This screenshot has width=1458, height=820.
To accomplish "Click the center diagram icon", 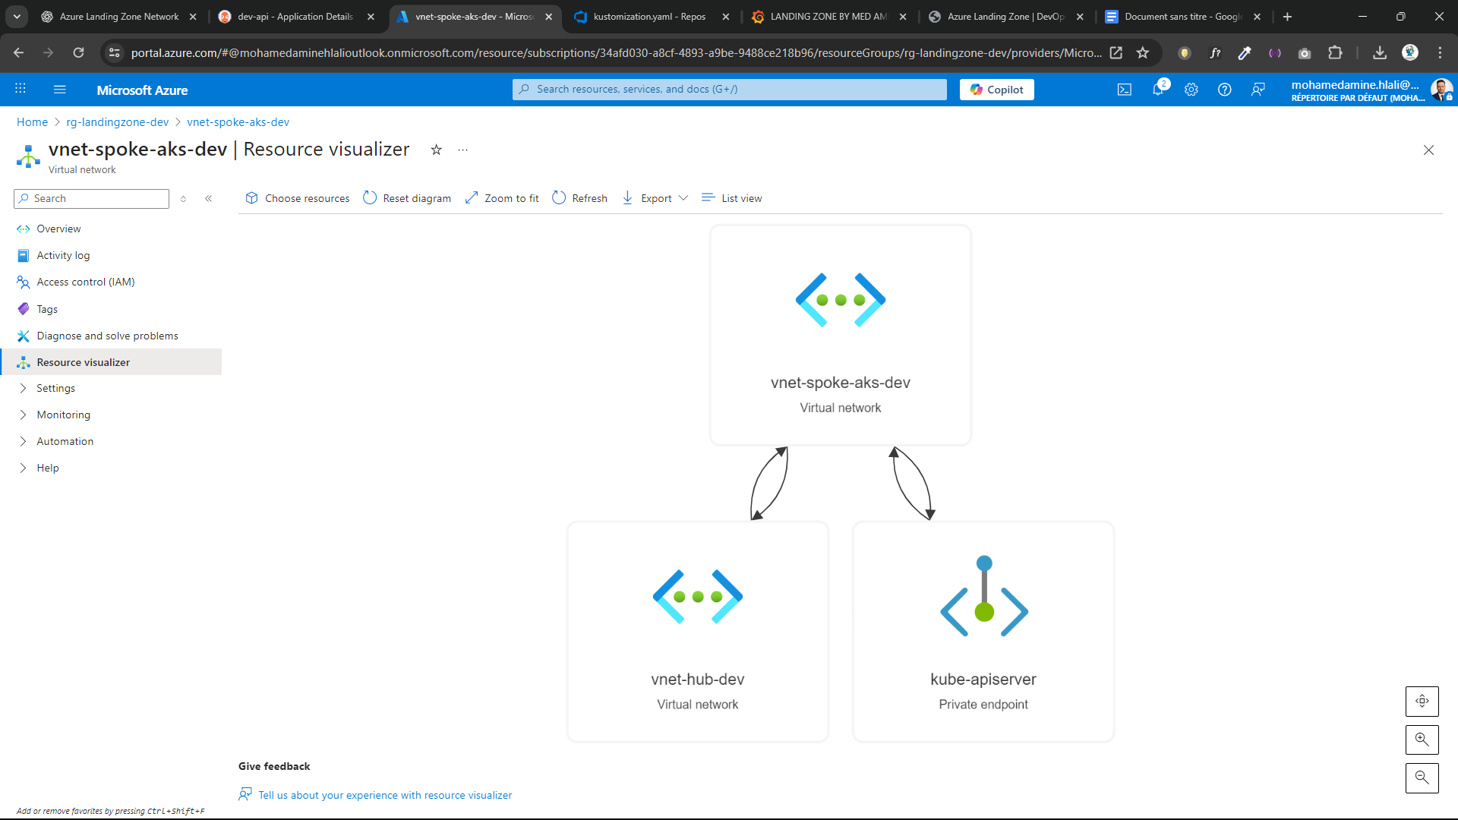I will 1422,701.
